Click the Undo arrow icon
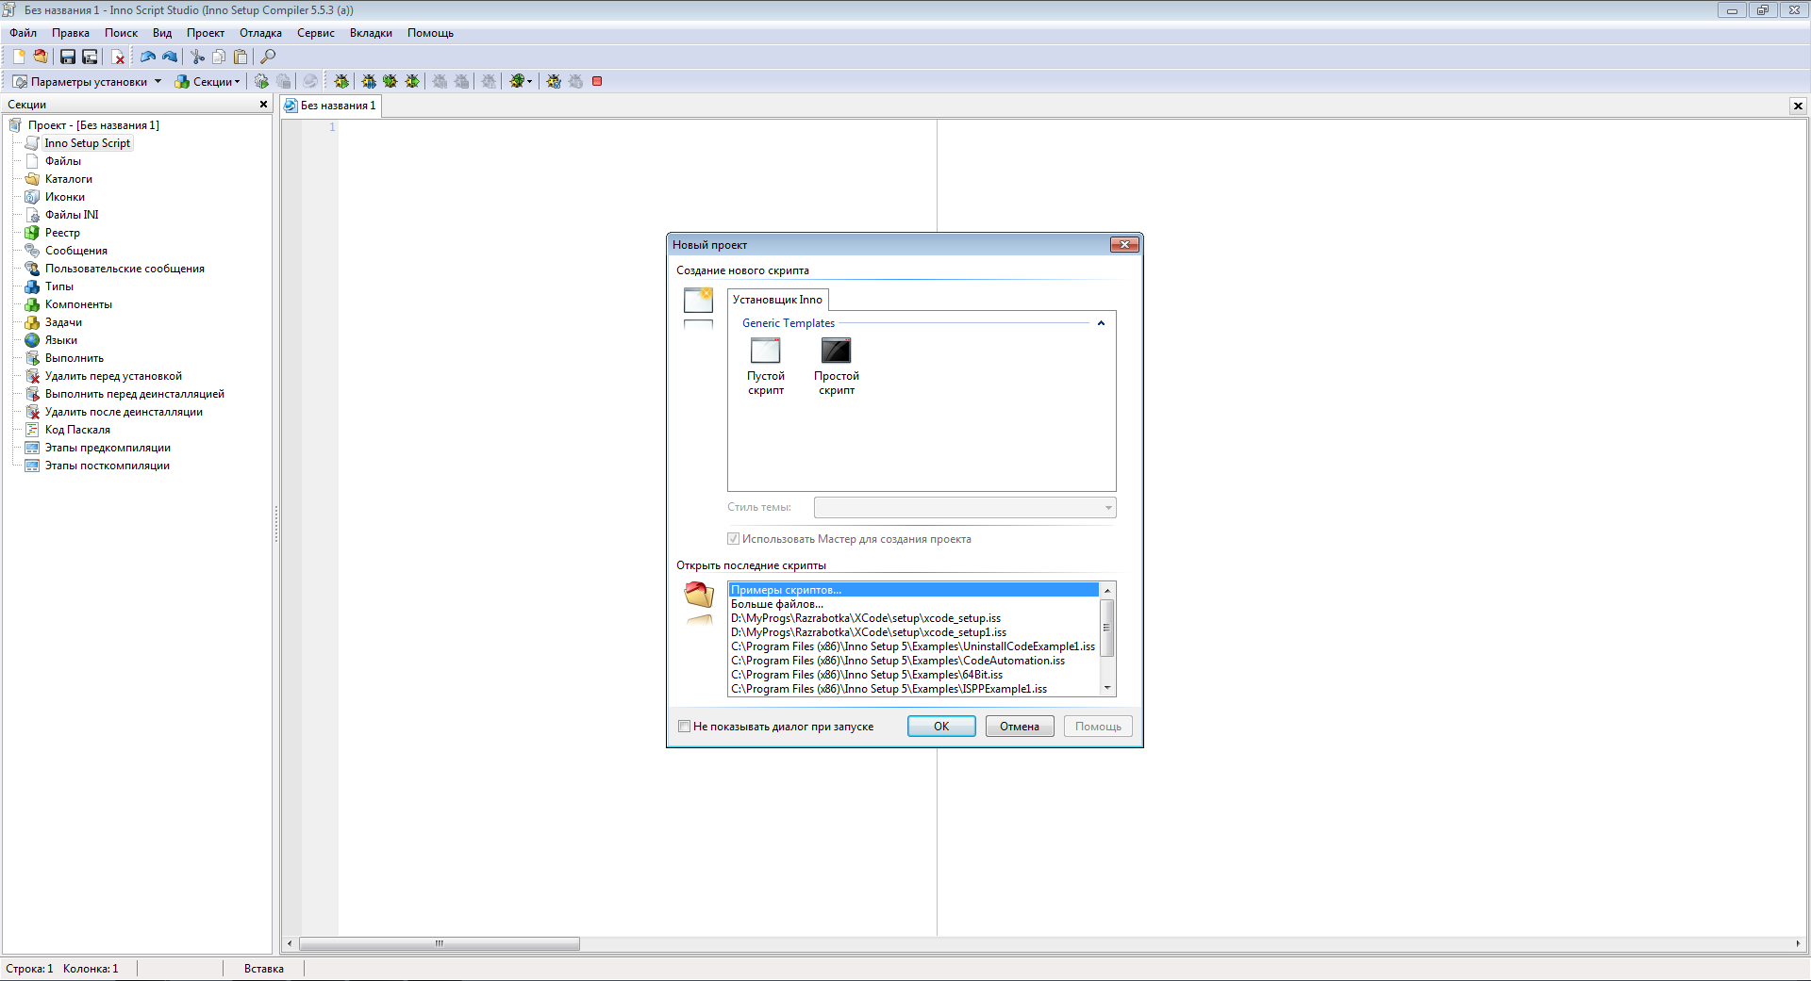 point(148,57)
